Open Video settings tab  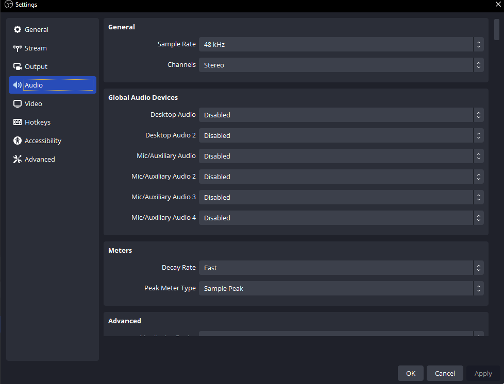tap(53, 103)
